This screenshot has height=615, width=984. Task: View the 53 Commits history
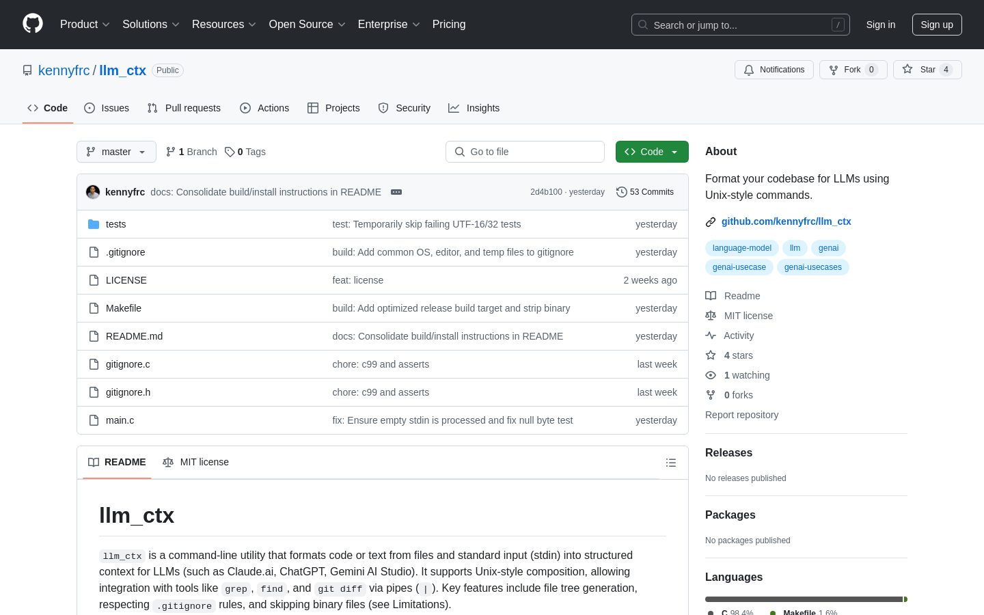pos(645,192)
